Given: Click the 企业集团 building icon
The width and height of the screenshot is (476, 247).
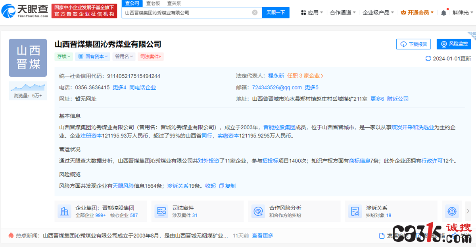Looking at the screenshot, I should [64, 211].
